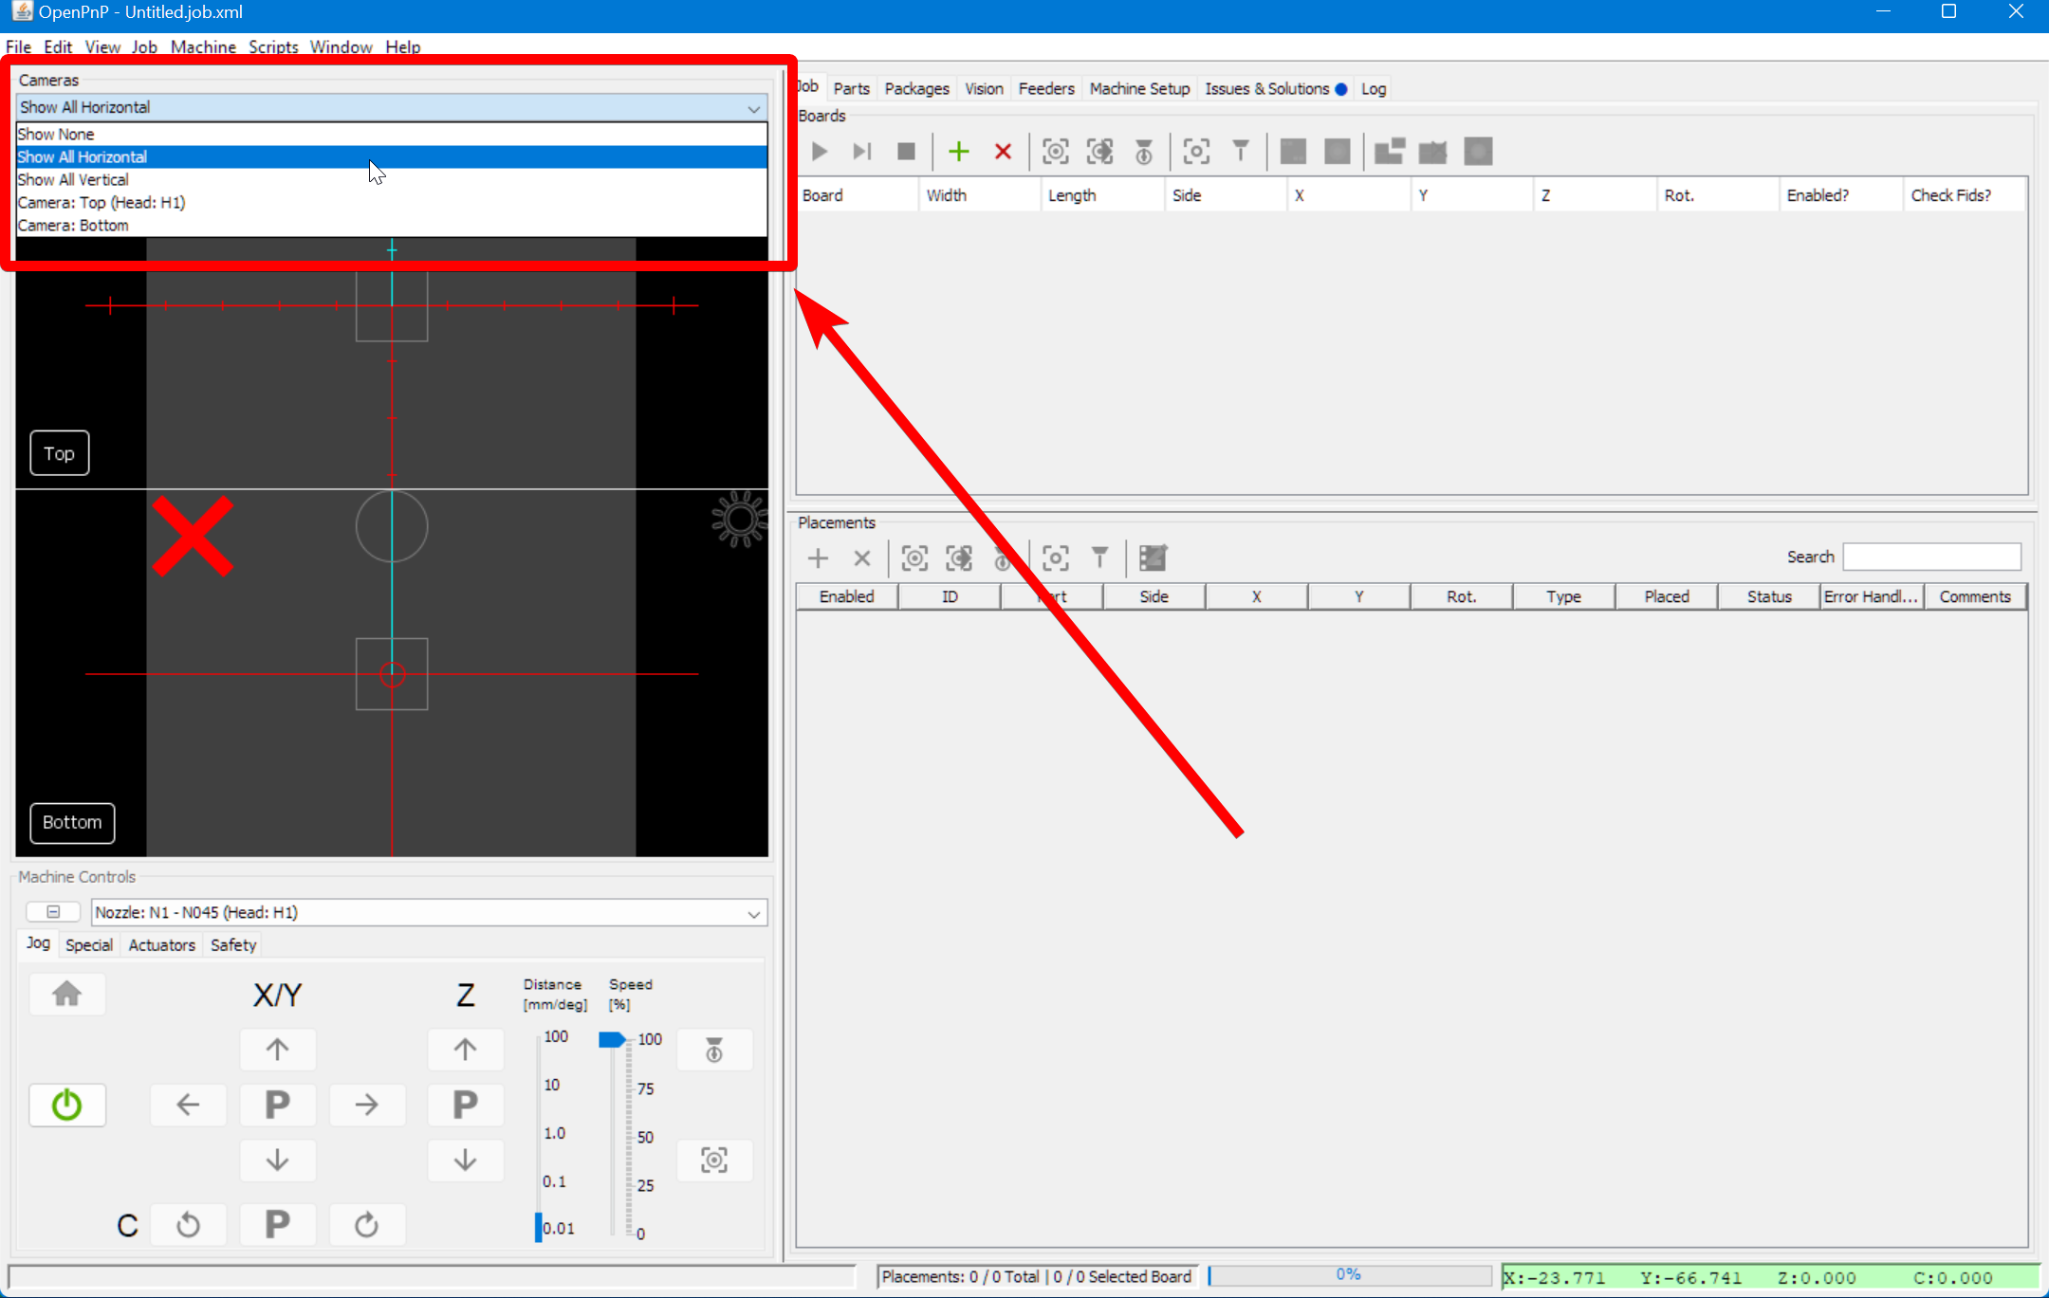Screen dimensions: 2049x1298
Task: Click rotate C counterclockwise icon
Action: 188,1225
